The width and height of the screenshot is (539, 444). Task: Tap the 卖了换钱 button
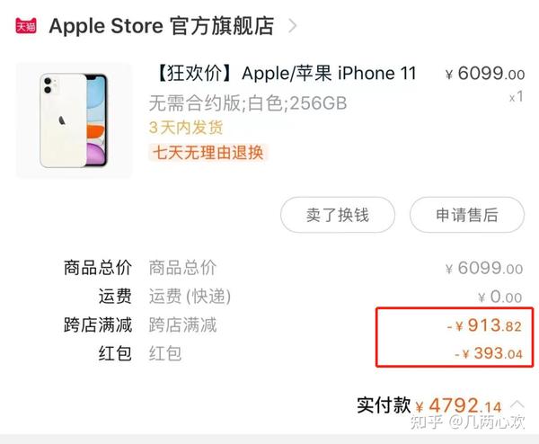tap(338, 215)
